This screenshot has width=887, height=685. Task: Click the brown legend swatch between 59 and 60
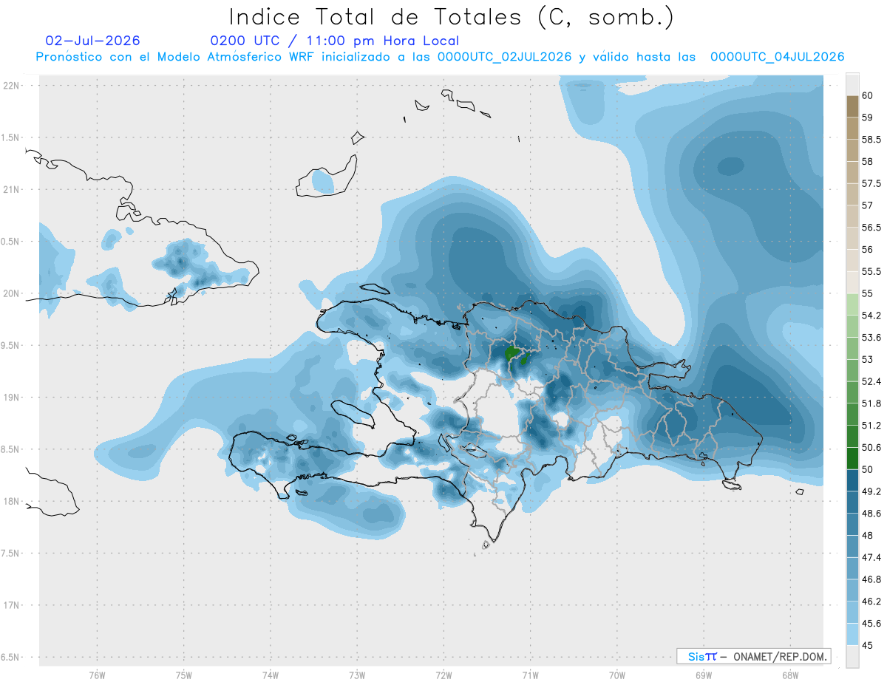tap(852, 106)
